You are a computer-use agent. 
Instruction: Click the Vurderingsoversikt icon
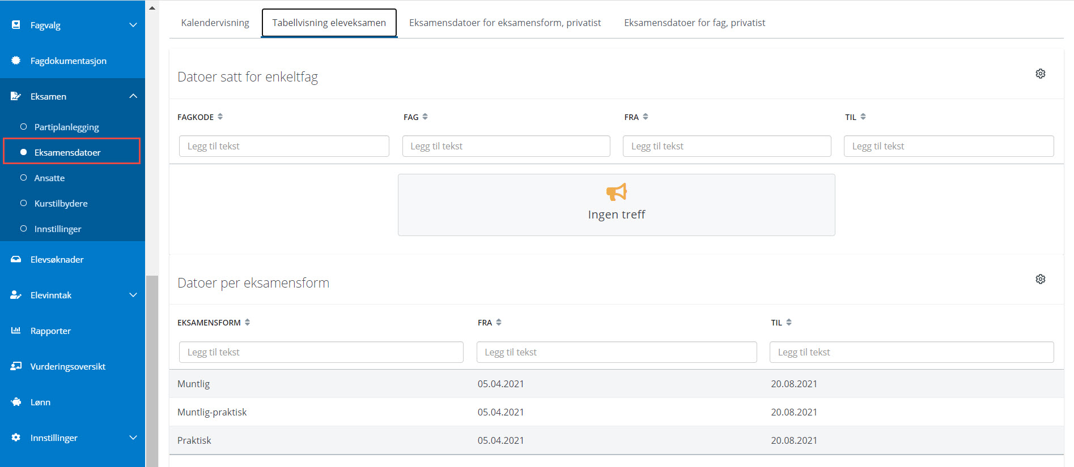tap(16, 366)
